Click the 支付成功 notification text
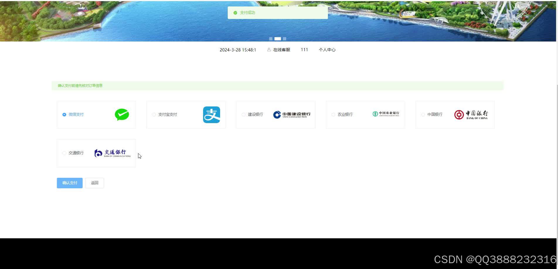The width and height of the screenshot is (558, 269). pyautogui.click(x=247, y=13)
